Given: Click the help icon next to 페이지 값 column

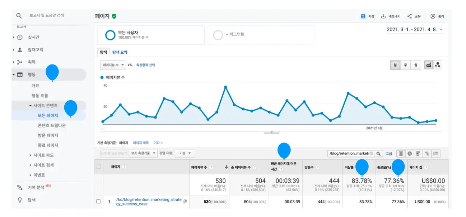Looking at the screenshot, I should [x=426, y=167].
